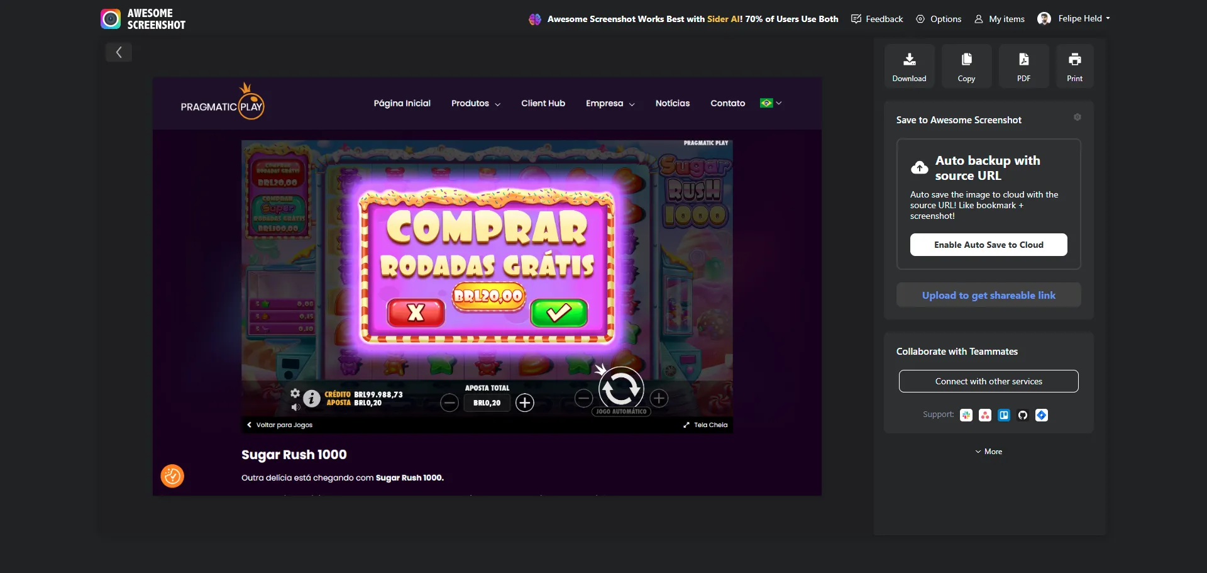Click the red X cancel button in game

point(416,313)
